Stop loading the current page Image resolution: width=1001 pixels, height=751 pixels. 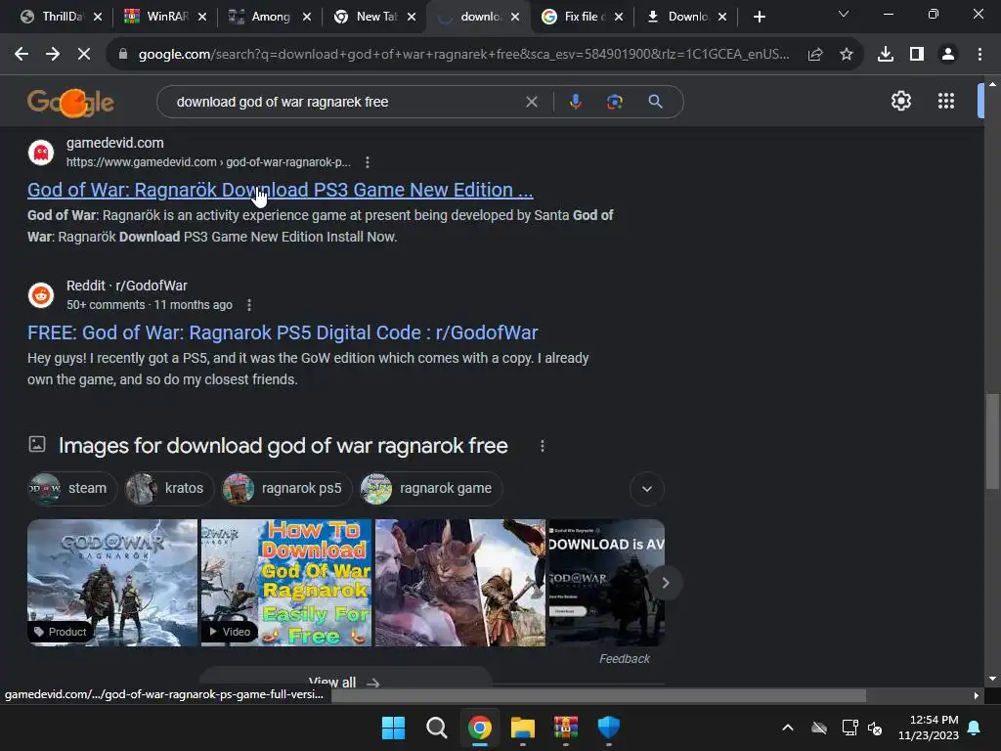(84, 55)
